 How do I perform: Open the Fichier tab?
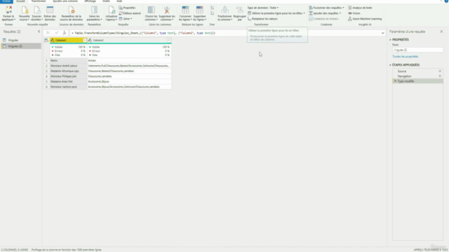point(6,1)
